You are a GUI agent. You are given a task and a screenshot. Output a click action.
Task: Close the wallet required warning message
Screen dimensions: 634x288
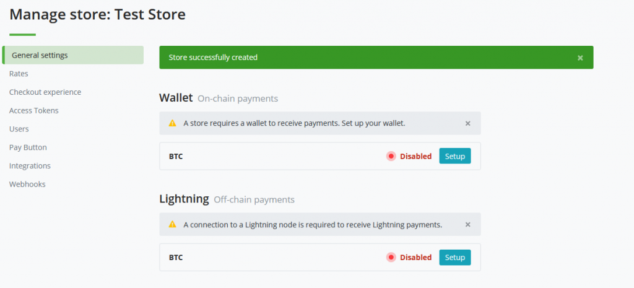tap(468, 123)
